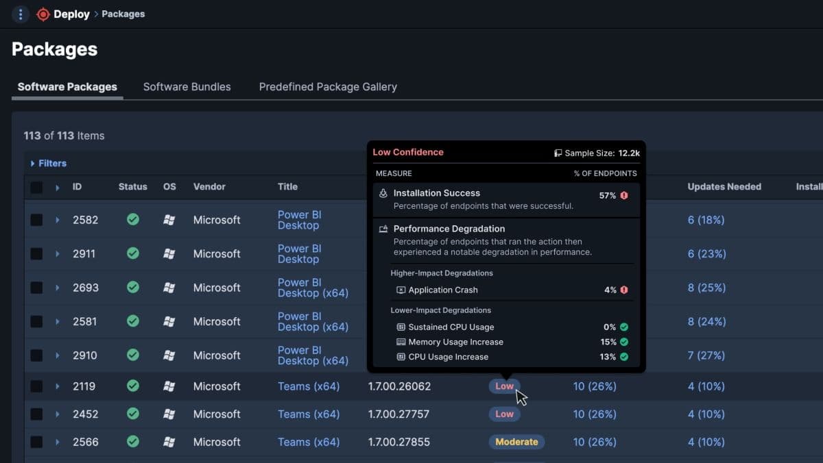Viewport: 823px width, 463px height.
Task: Switch to Software Packages tab
Action: tap(67, 87)
